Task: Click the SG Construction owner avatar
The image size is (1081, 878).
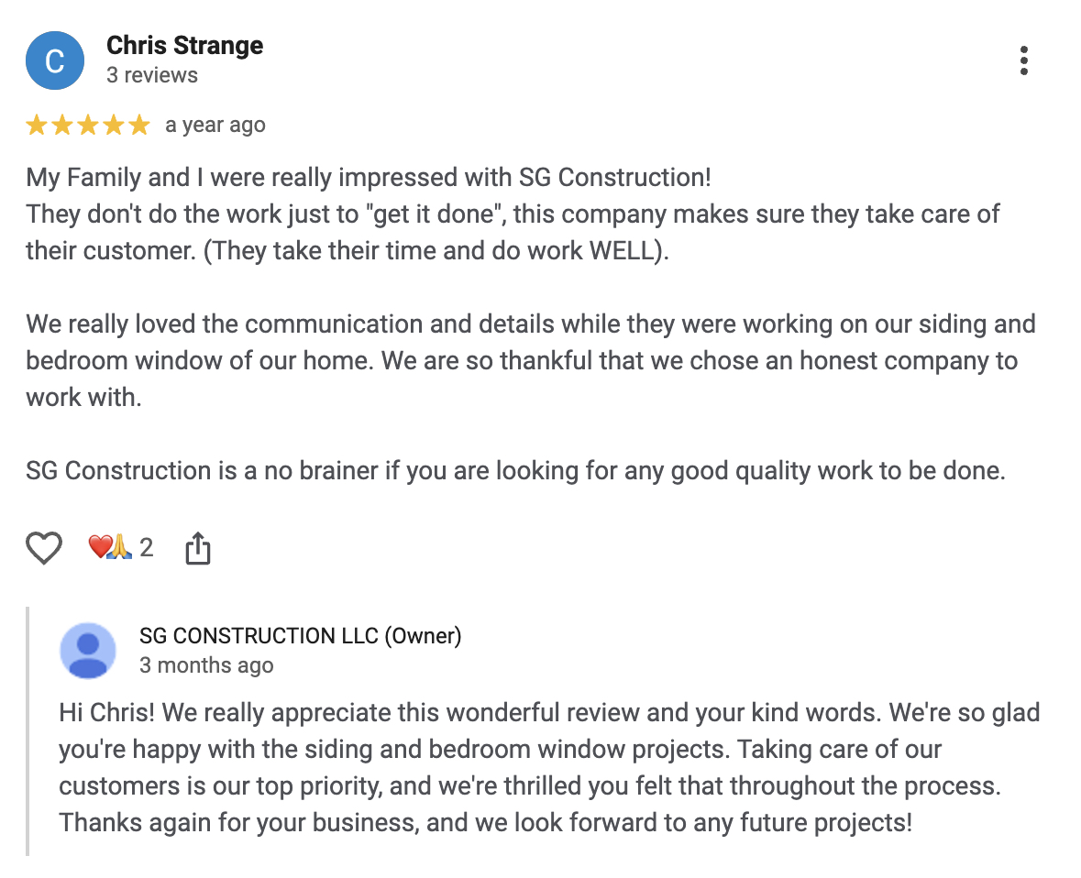Action: point(88,651)
